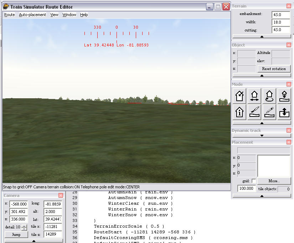Image resolution: width=294 pixels, height=243 pixels.
Task: Close the Object panel
Action: [289, 45]
